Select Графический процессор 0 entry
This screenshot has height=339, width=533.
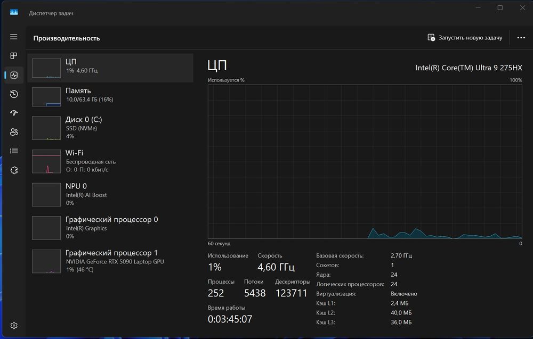click(x=110, y=228)
